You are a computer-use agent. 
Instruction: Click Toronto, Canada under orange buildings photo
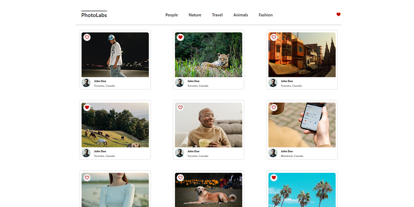coord(291,86)
